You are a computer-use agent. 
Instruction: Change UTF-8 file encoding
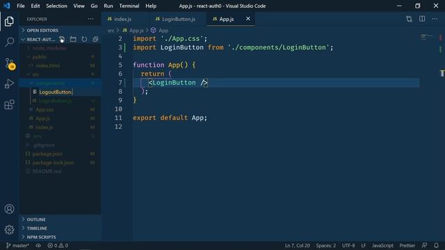(348, 245)
